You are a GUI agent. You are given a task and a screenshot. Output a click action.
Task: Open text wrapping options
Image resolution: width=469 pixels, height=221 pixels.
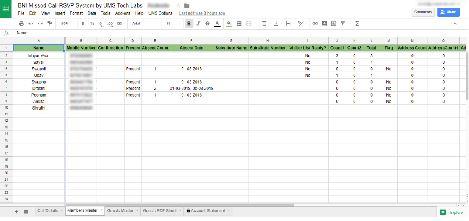click(289, 24)
